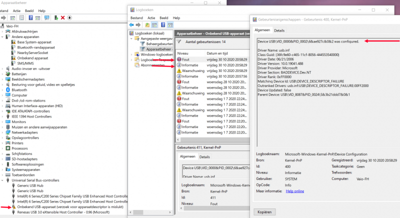Viewport: 400px width, 218px height.
Task: Click the back arrow in Logboeken toolbar
Action: click(131, 24)
